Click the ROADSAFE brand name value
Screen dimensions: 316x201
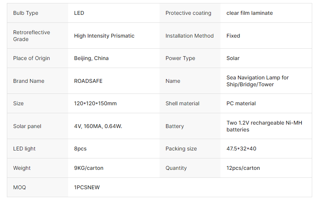coord(88,81)
